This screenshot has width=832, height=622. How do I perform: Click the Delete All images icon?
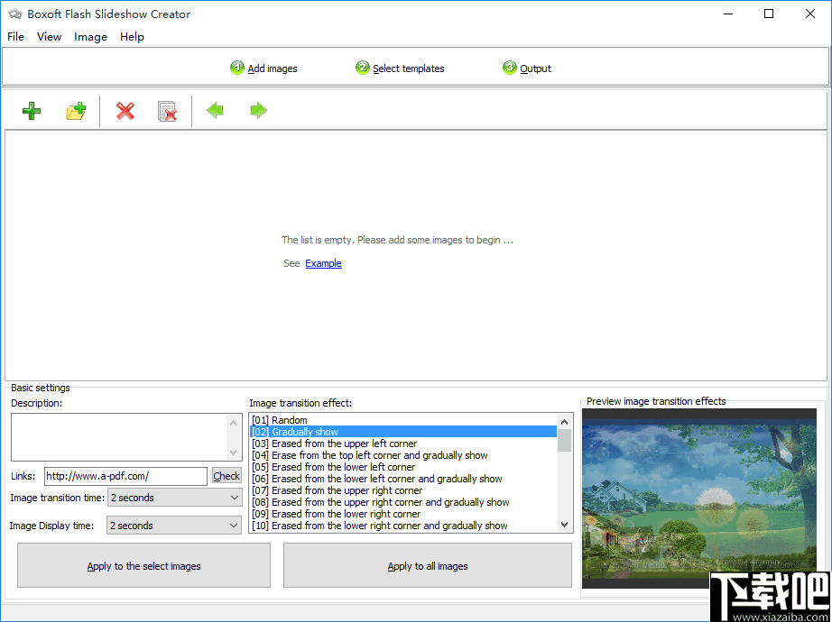(167, 110)
